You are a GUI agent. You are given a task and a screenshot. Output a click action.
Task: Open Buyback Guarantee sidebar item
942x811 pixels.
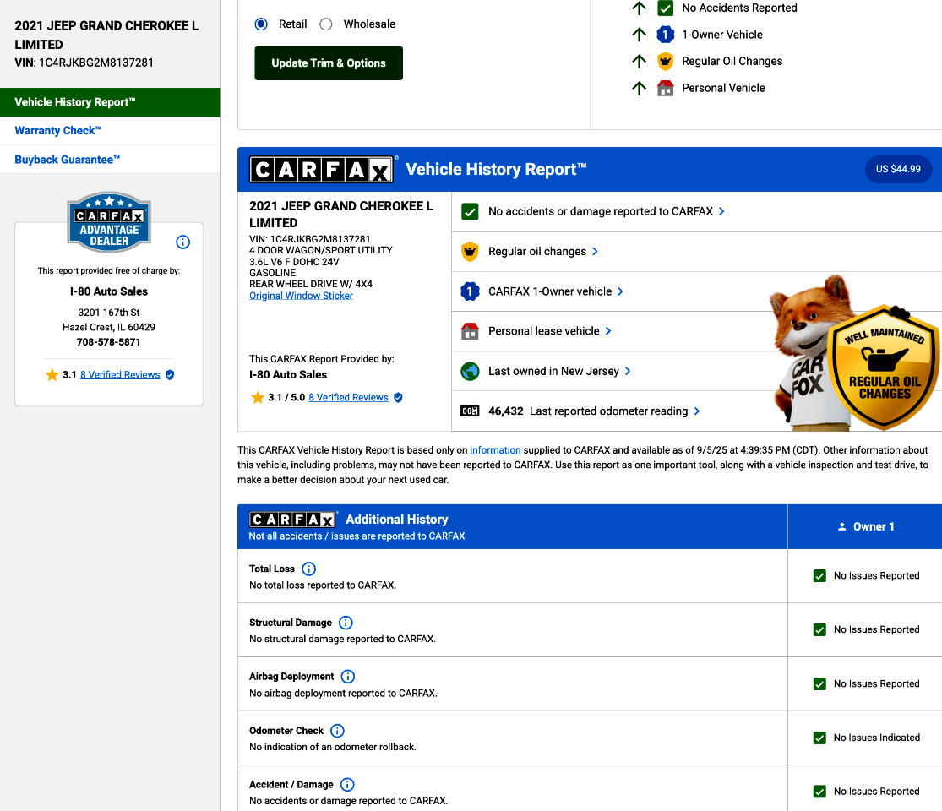click(x=68, y=160)
